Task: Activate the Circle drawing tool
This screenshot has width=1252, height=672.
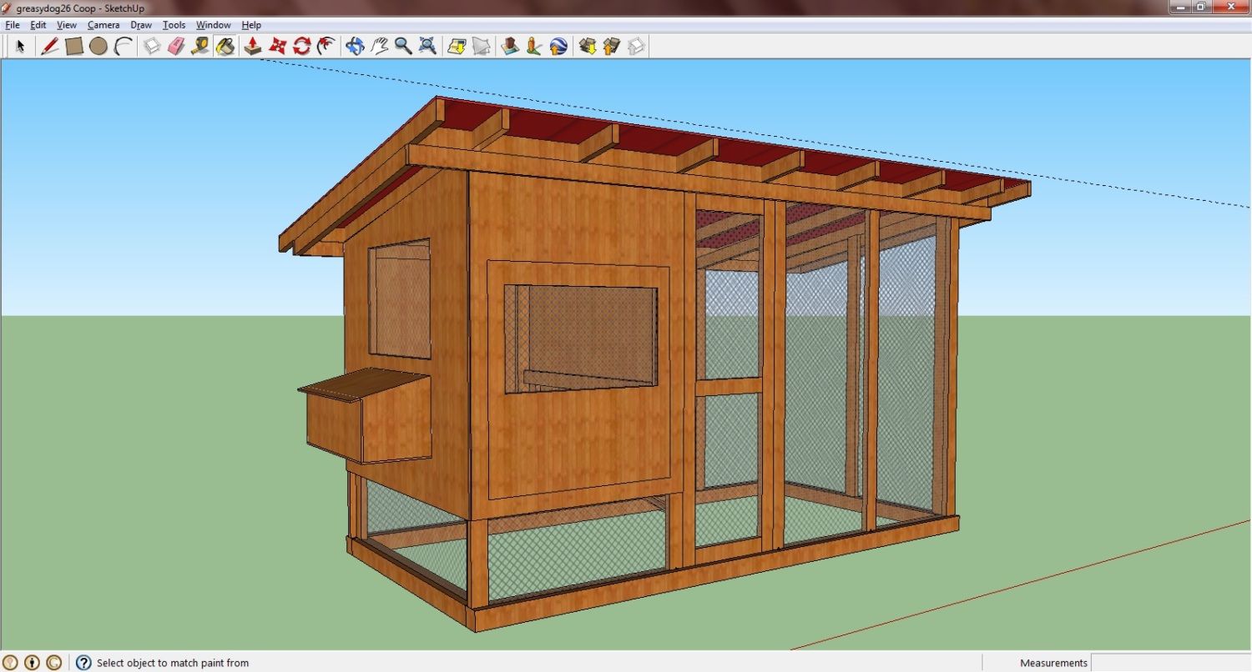Action: click(x=98, y=46)
